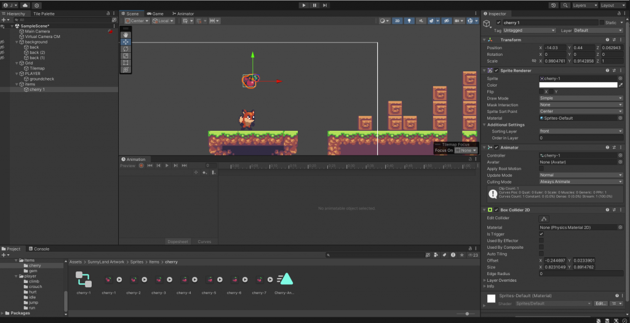
Task: Click Sprites breadcrumb in Project path
Action: tap(137, 262)
